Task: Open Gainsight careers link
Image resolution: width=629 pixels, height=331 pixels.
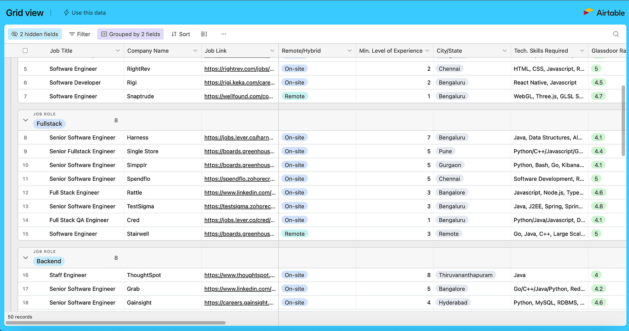Action: click(239, 303)
